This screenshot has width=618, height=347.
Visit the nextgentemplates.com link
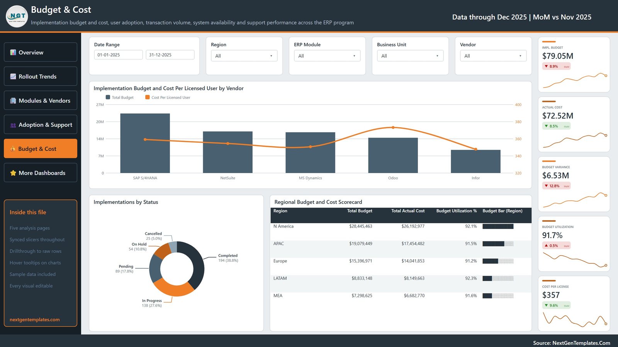tap(35, 320)
